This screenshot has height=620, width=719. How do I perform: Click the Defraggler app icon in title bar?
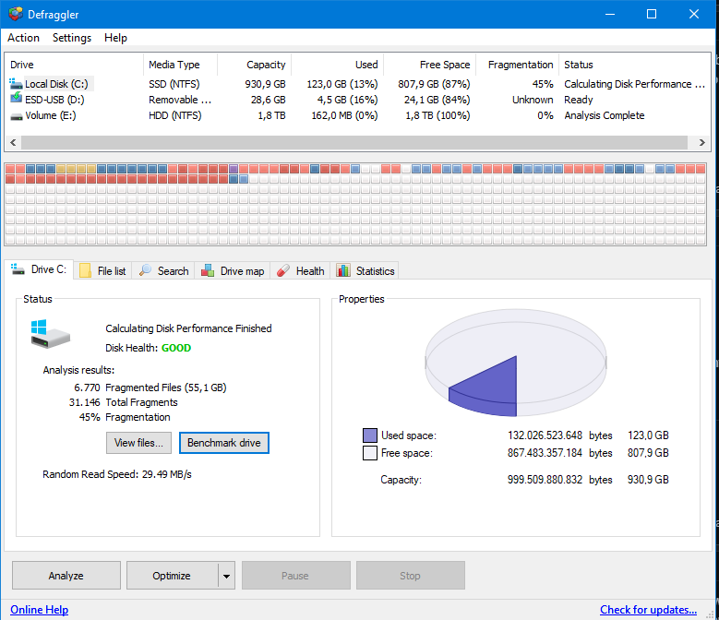(15, 14)
